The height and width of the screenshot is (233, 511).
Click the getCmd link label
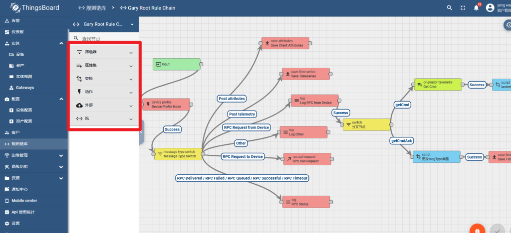(403, 105)
